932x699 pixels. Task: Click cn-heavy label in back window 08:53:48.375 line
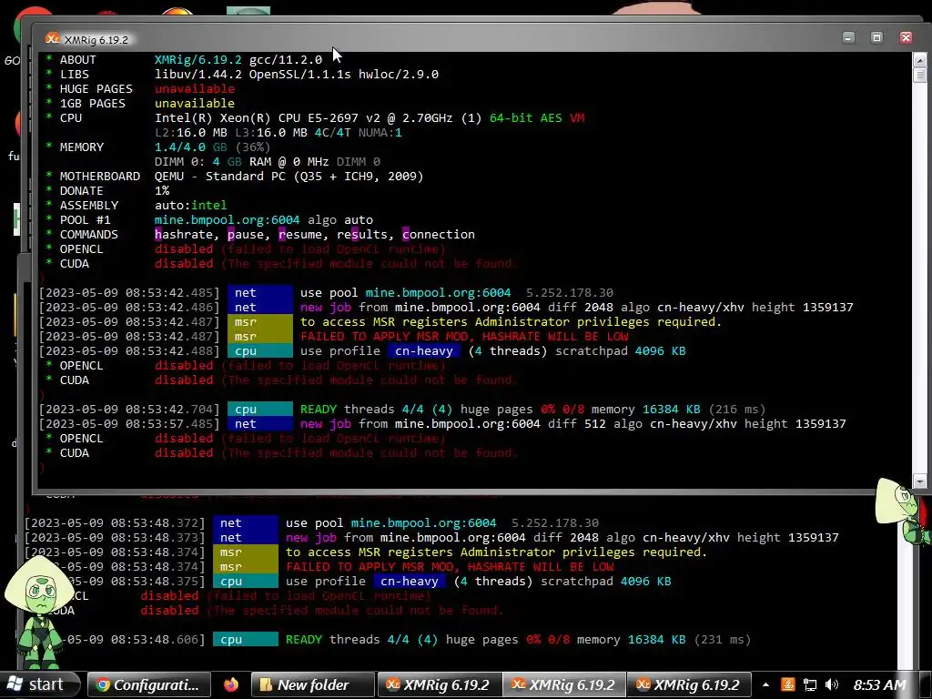(x=410, y=582)
